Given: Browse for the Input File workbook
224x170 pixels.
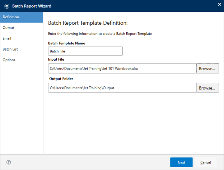Looking at the screenshot, I should click(207, 68).
